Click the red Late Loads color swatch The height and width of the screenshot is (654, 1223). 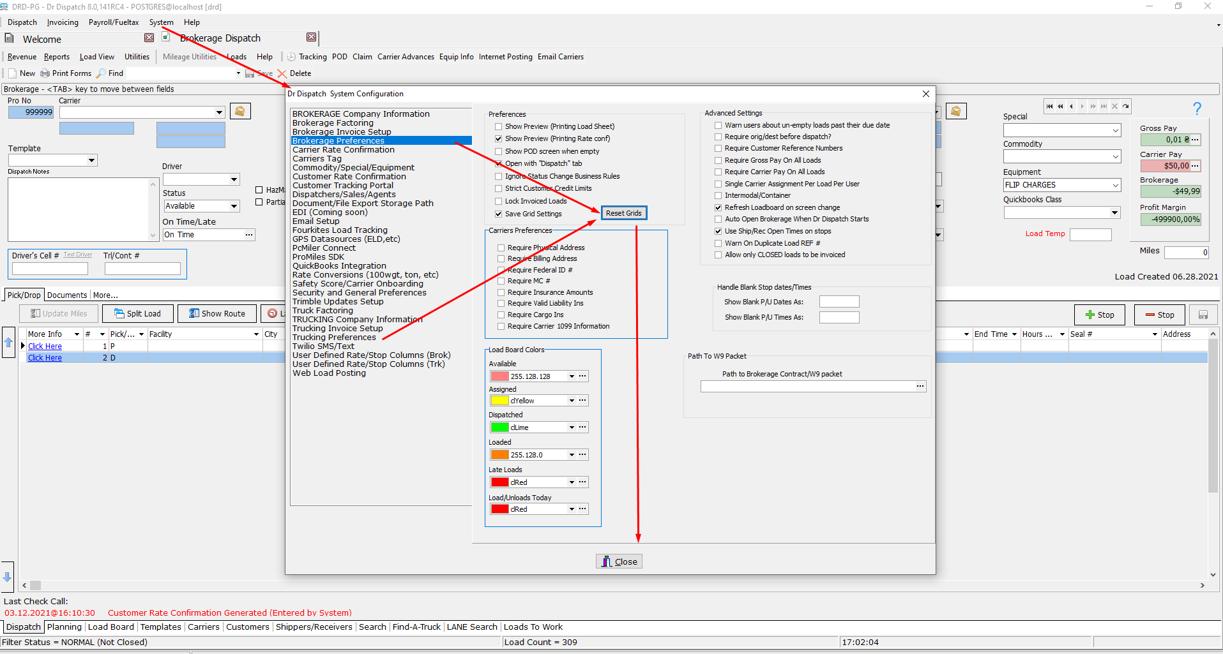pyautogui.click(x=499, y=482)
